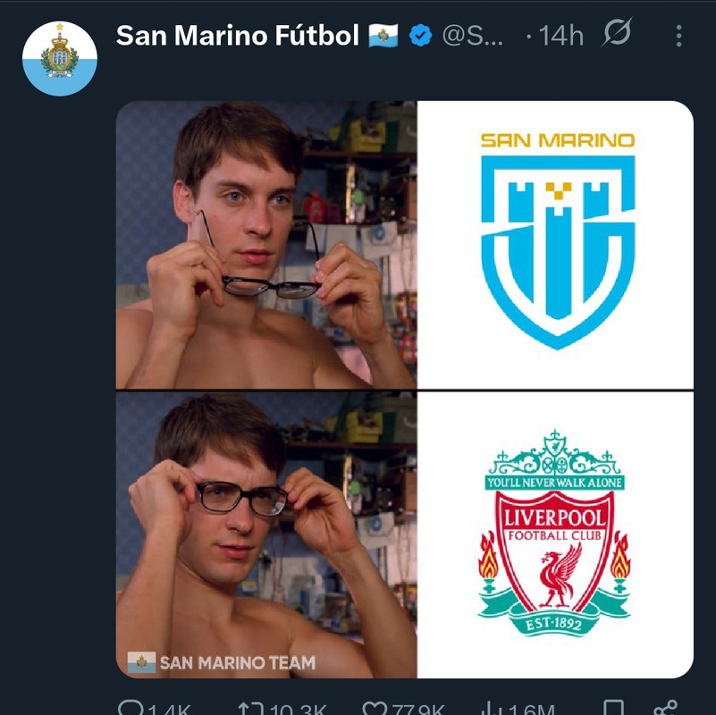Image resolution: width=716 pixels, height=715 pixels.
Task: Open the Liverpool Football Club crest panel
Action: click(x=555, y=534)
